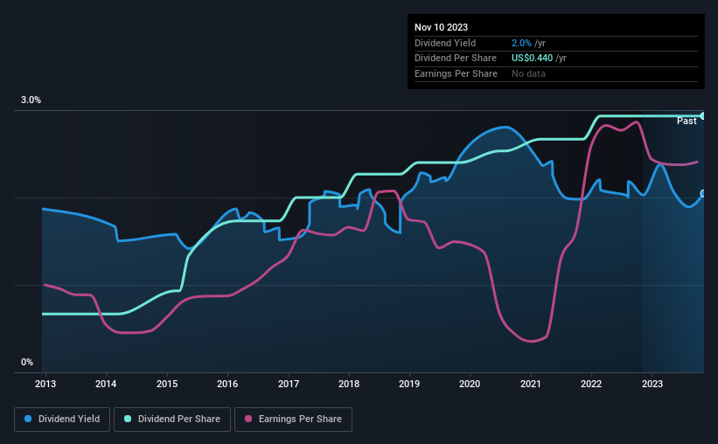The width and height of the screenshot is (718, 444).
Task: Click the 2022 x-axis label
Action: pos(591,384)
